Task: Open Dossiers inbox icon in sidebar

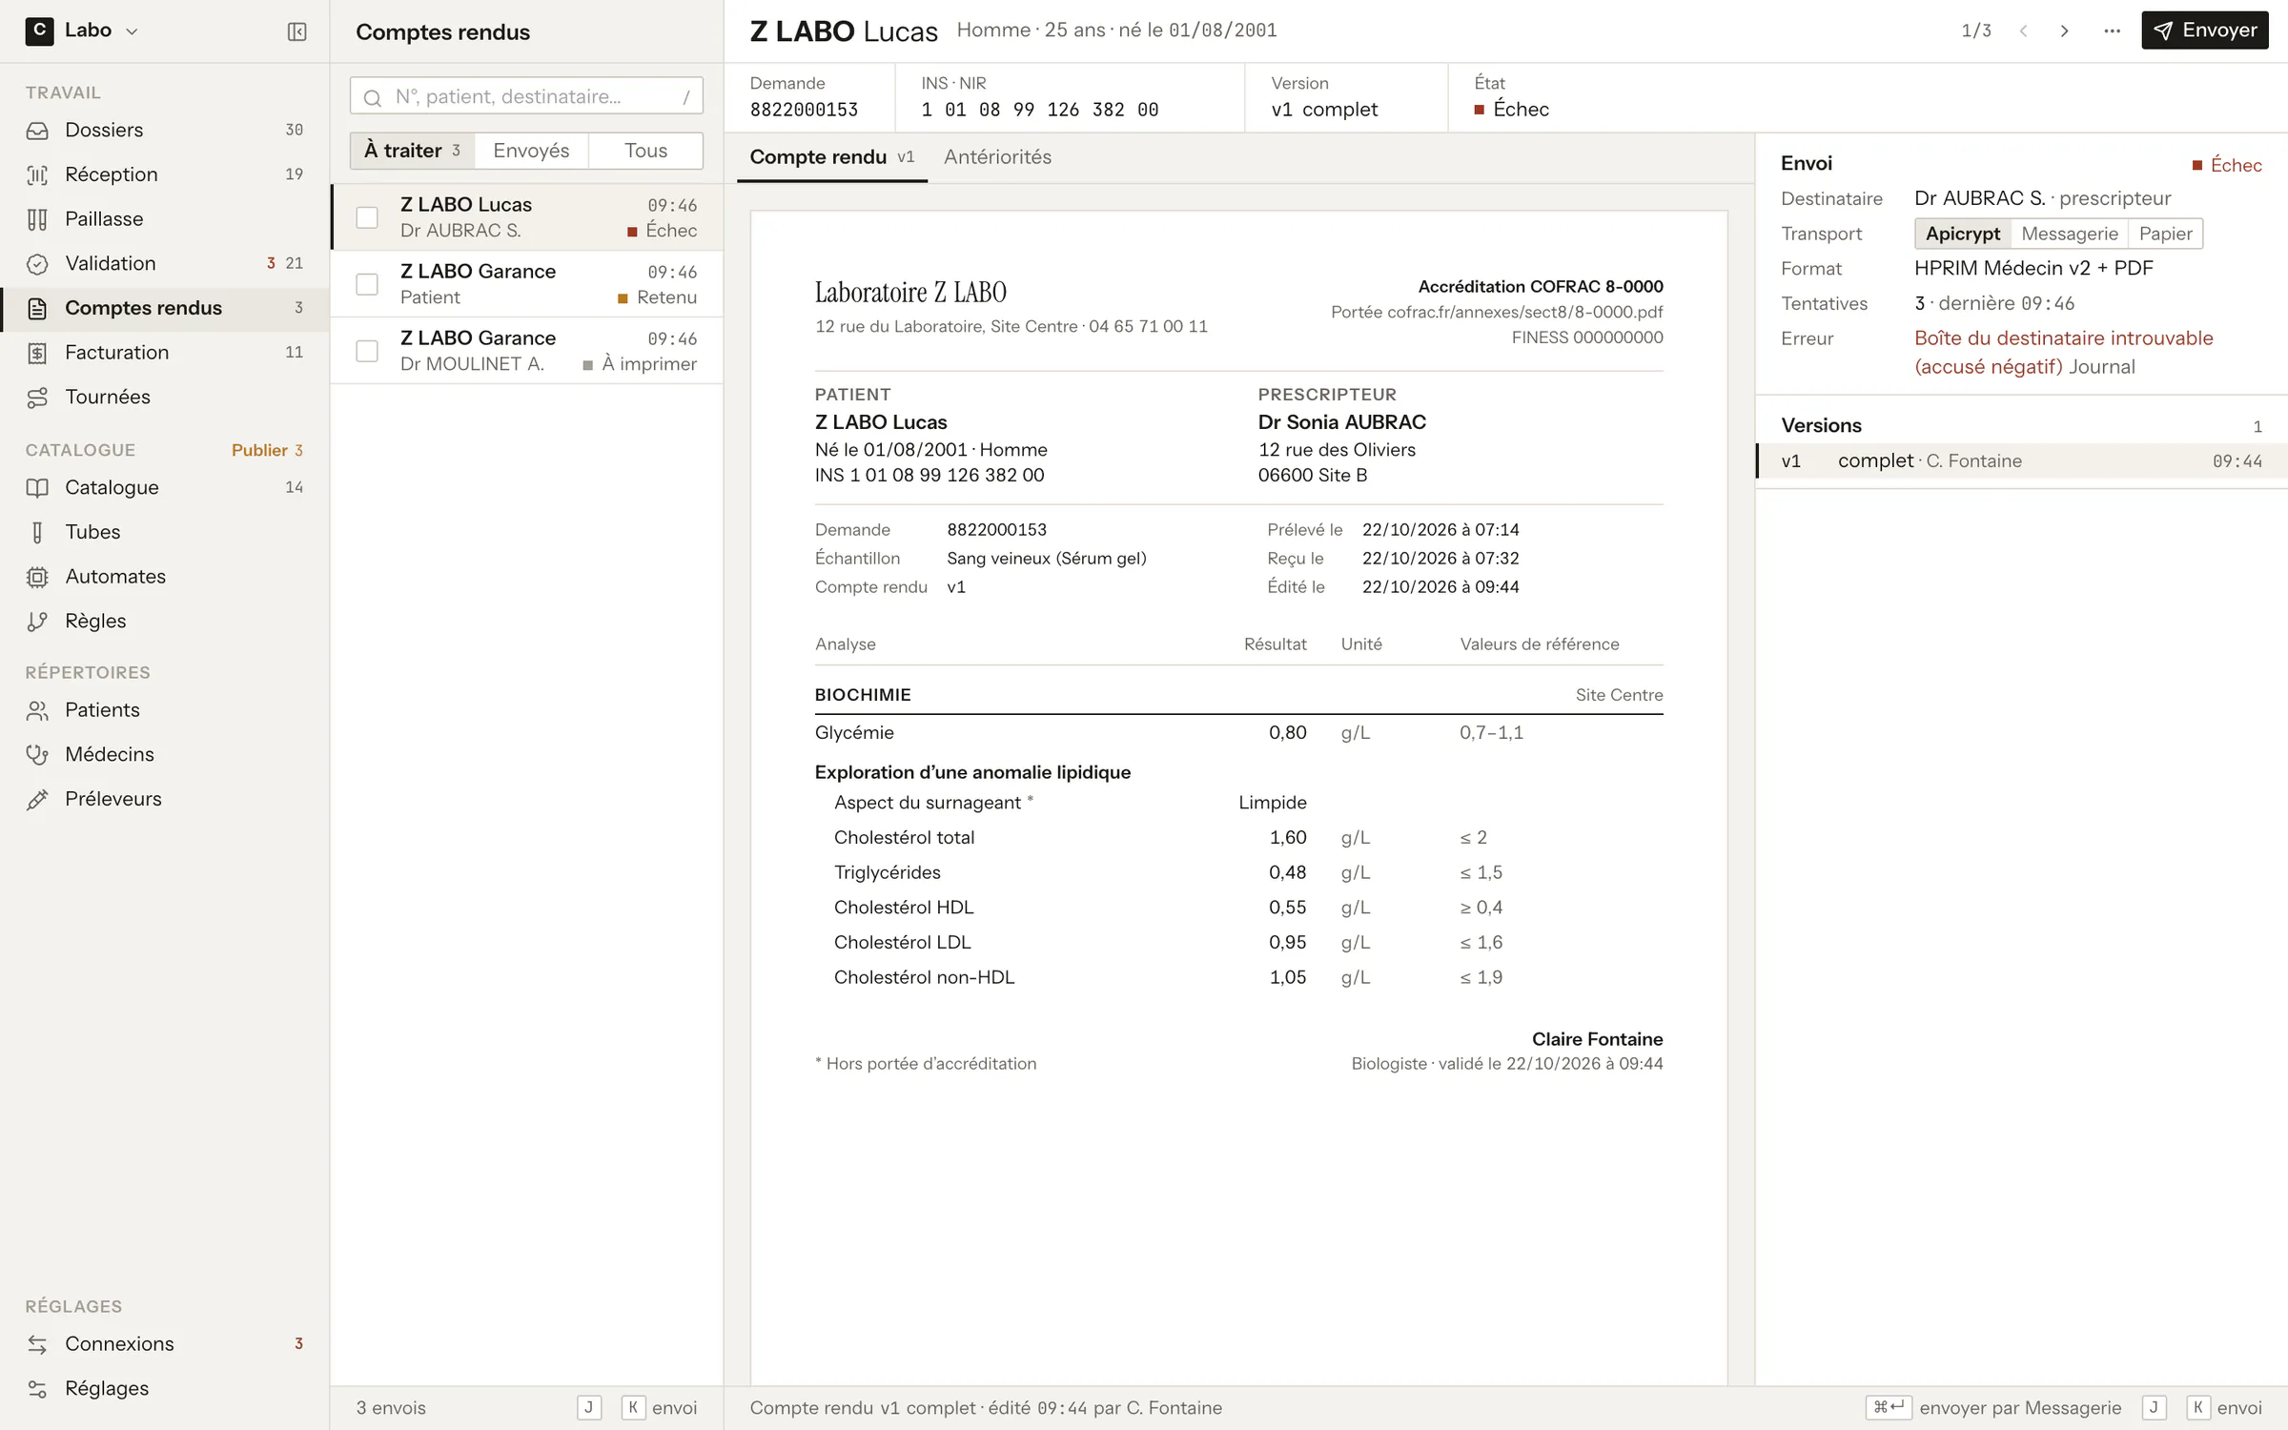Action: [x=37, y=131]
